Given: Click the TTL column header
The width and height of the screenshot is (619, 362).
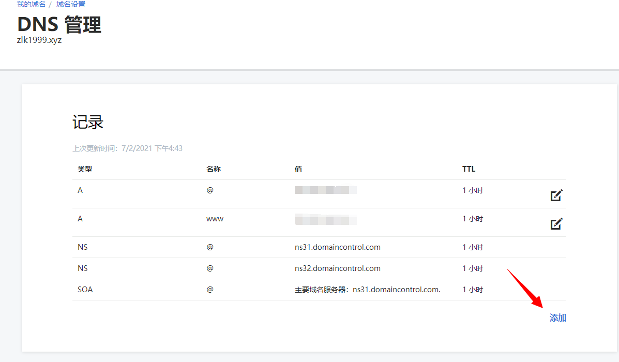Looking at the screenshot, I should (469, 169).
